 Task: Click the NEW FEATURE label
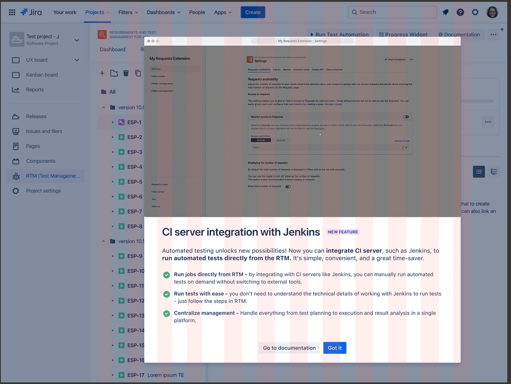pyautogui.click(x=343, y=232)
